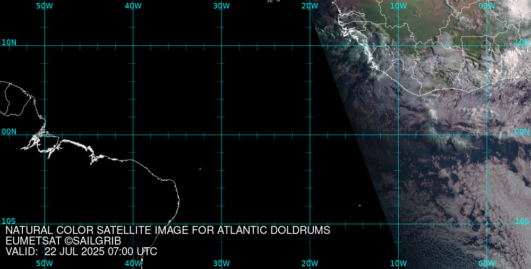Click the 'NATURAL COLOR SATELLITE IMAGE FOR ATLANTIC DOLDRUMS' caption
The image size is (531, 269).
[168, 230]
